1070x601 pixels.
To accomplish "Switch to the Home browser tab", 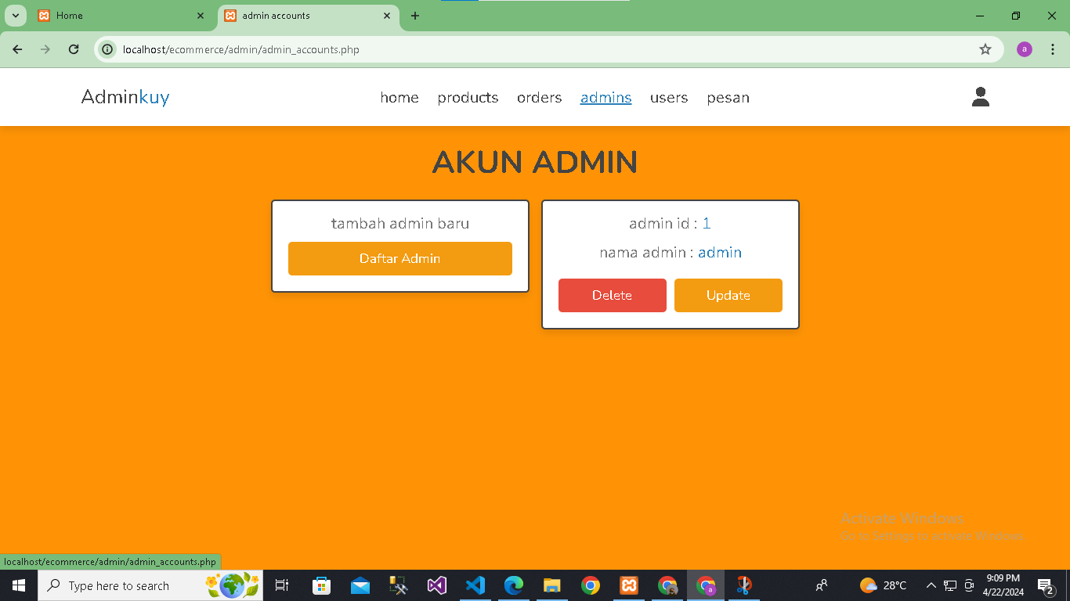I will pyautogui.click(x=121, y=16).
